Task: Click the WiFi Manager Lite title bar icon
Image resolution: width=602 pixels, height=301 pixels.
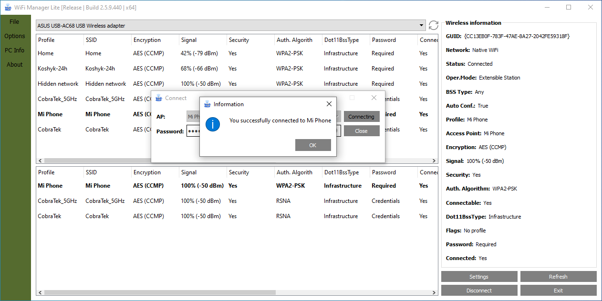Action: click(8, 8)
